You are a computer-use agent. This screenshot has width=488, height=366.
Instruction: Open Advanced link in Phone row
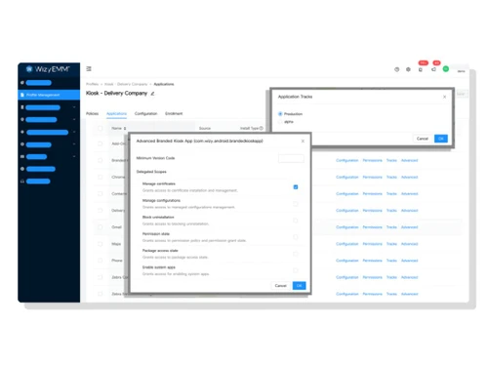410,261
